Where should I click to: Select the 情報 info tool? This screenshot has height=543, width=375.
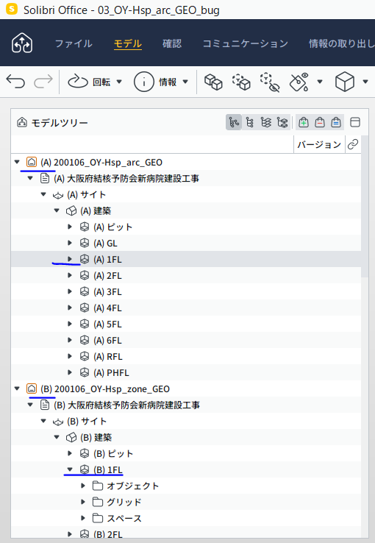[x=155, y=82]
